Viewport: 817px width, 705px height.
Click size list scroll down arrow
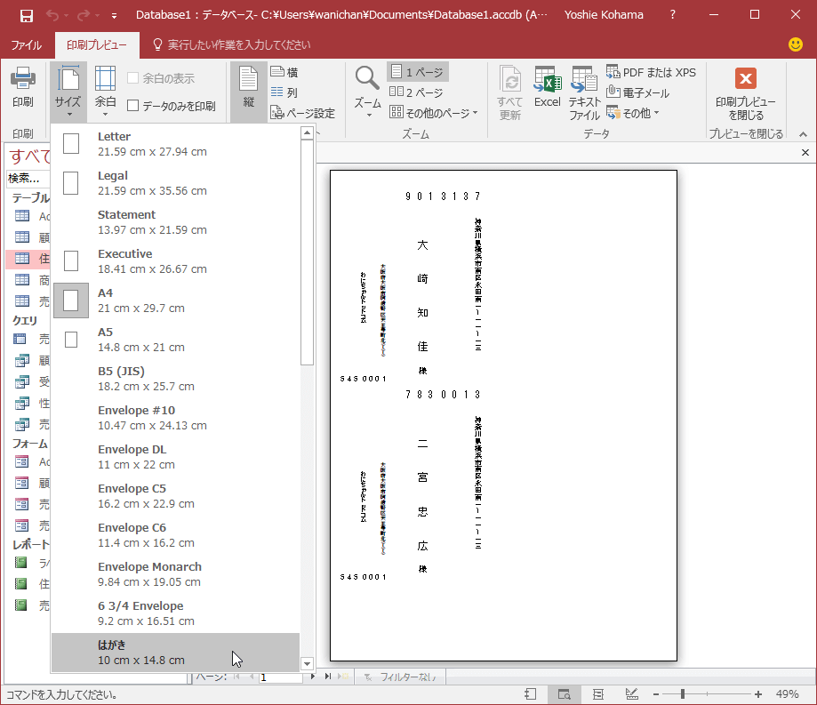click(x=307, y=664)
